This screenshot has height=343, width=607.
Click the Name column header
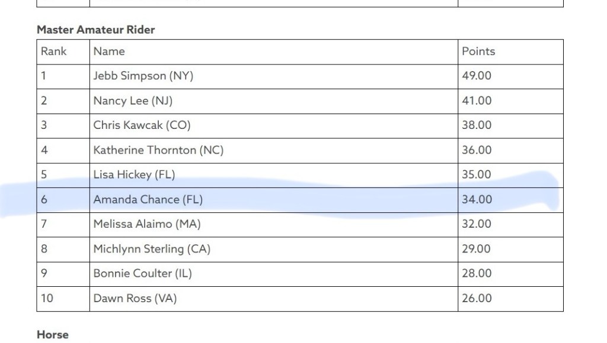pyautogui.click(x=109, y=51)
